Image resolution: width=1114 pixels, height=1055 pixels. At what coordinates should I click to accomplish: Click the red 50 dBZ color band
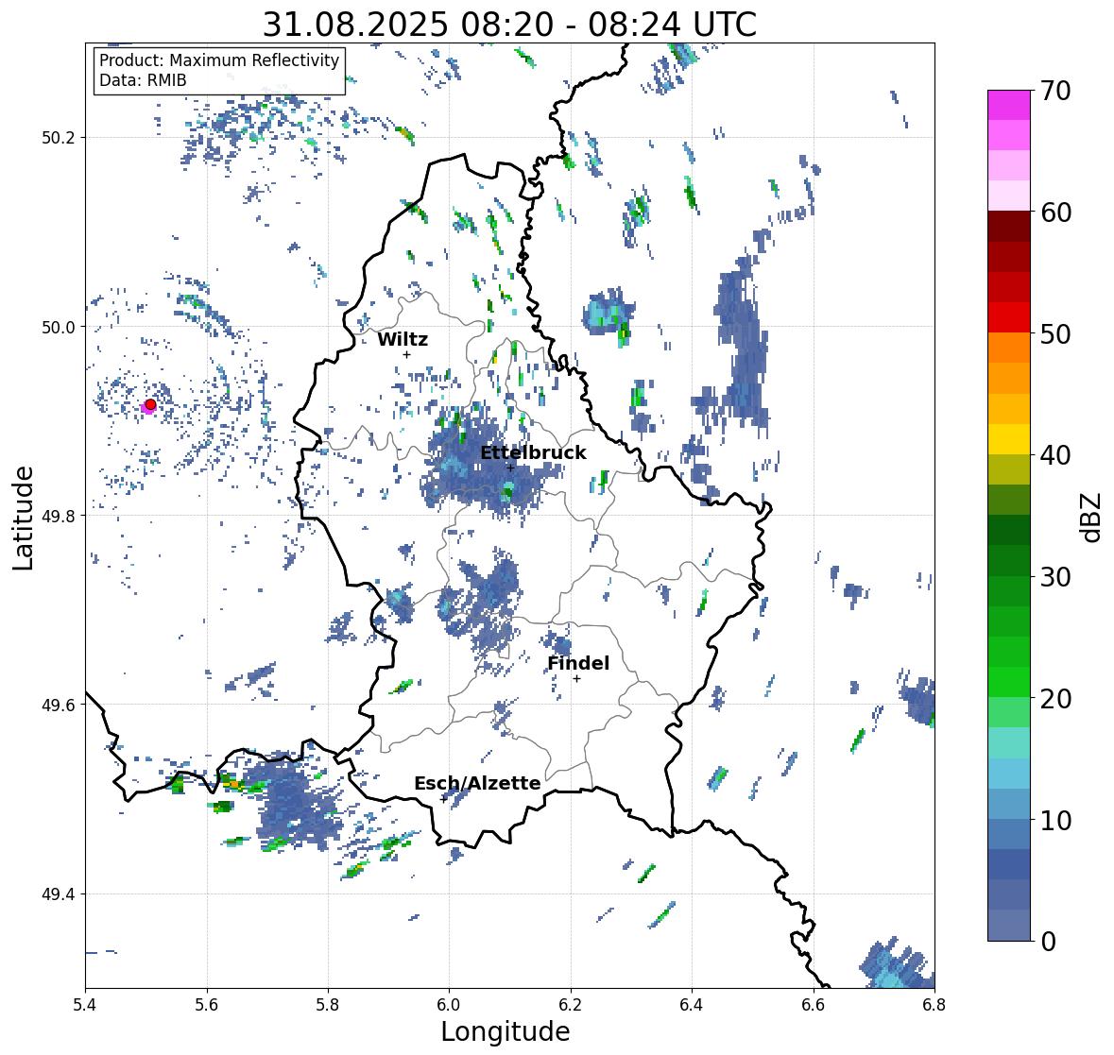click(x=1009, y=317)
